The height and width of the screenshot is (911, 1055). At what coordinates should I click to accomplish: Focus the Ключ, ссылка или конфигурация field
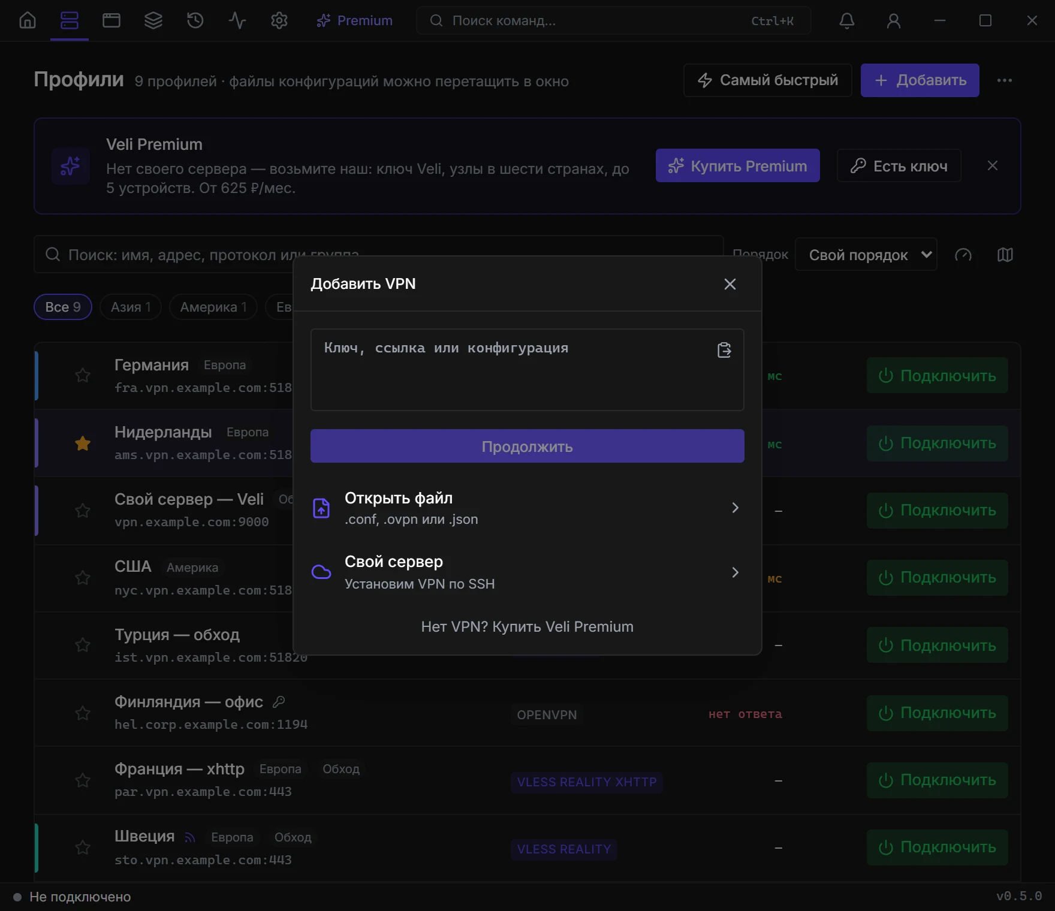527,370
